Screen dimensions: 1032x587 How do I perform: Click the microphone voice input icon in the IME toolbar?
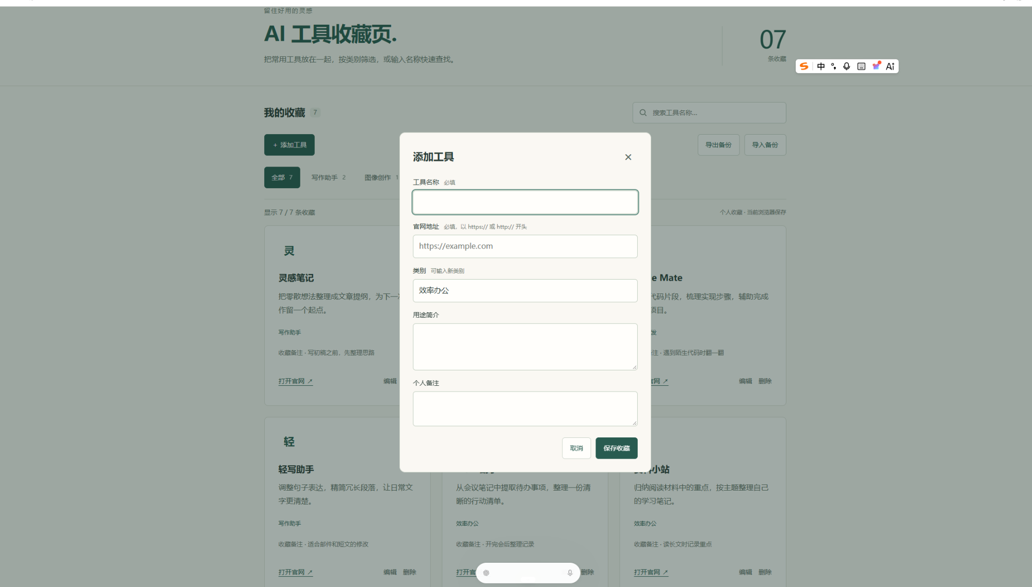click(847, 66)
